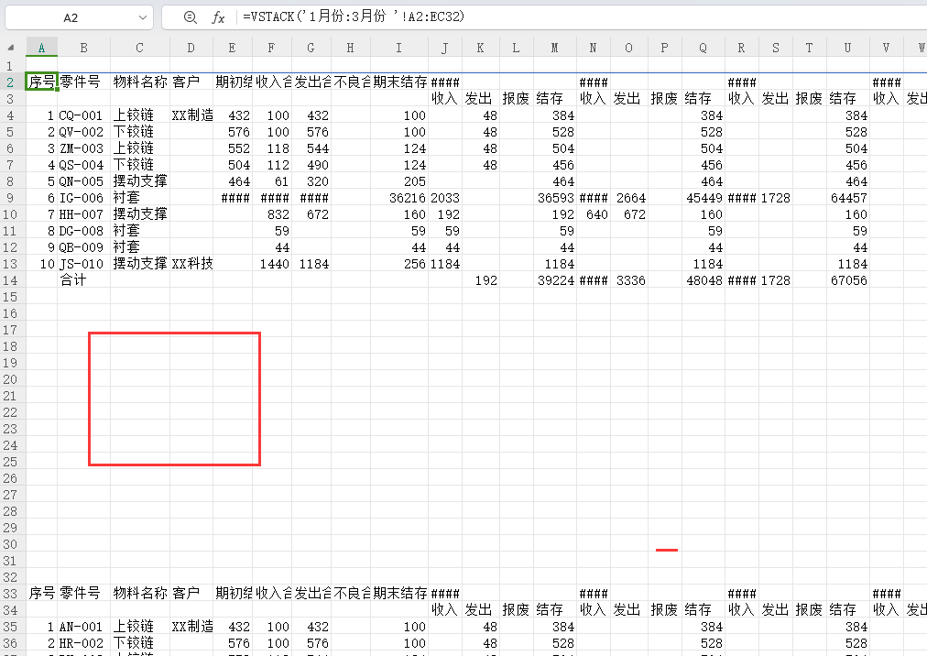Click the zoom magnifier icon beside formula bar
This screenshot has width=927, height=656.
tap(190, 17)
